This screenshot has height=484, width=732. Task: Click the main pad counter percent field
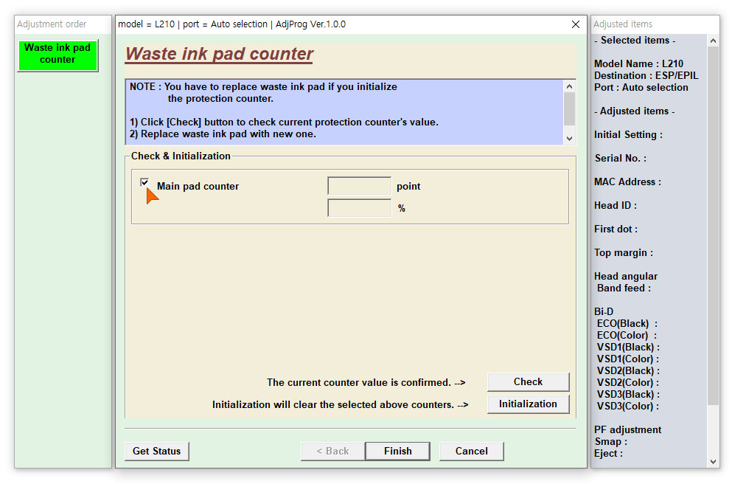click(x=360, y=208)
